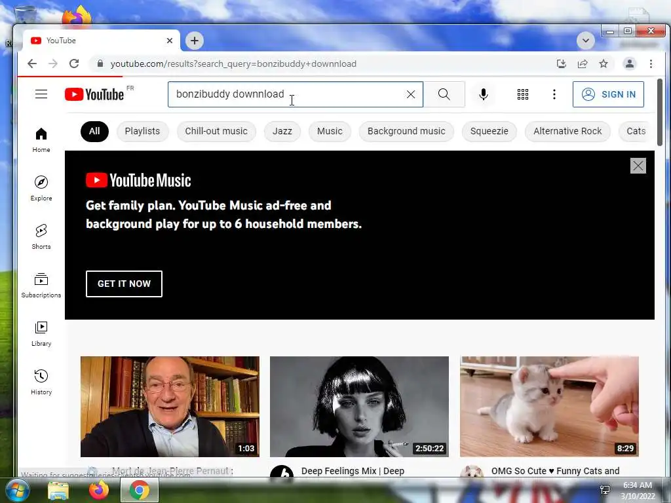This screenshot has height=503, width=671.
Task: Open the YouTube hamburger guide menu
Action: click(x=41, y=94)
